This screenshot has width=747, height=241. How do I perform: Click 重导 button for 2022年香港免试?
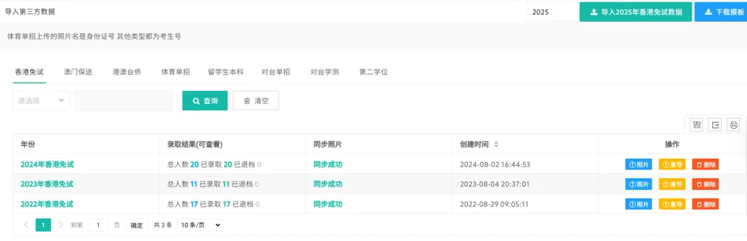672,204
